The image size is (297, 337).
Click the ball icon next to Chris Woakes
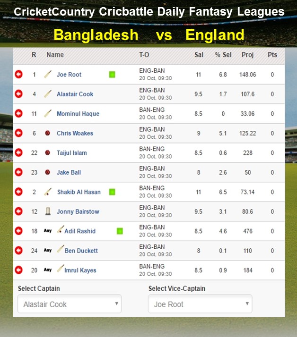click(48, 133)
